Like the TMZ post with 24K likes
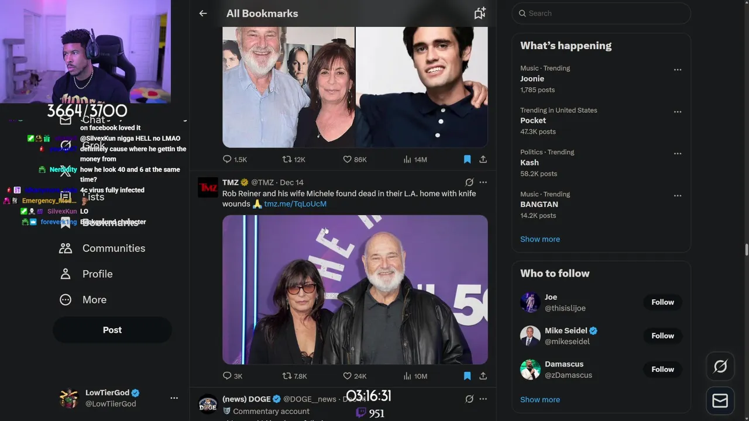The image size is (749, 421). pyautogui.click(x=347, y=376)
